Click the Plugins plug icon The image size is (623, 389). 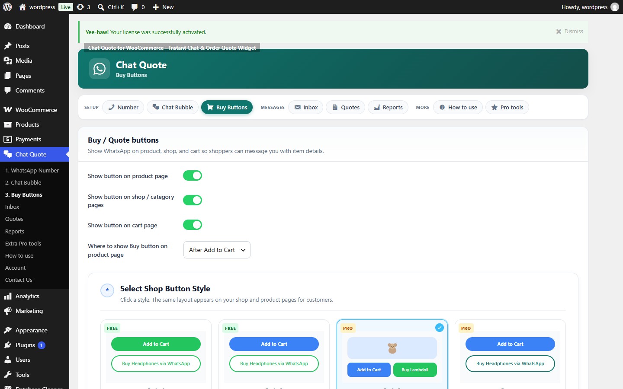coord(8,345)
